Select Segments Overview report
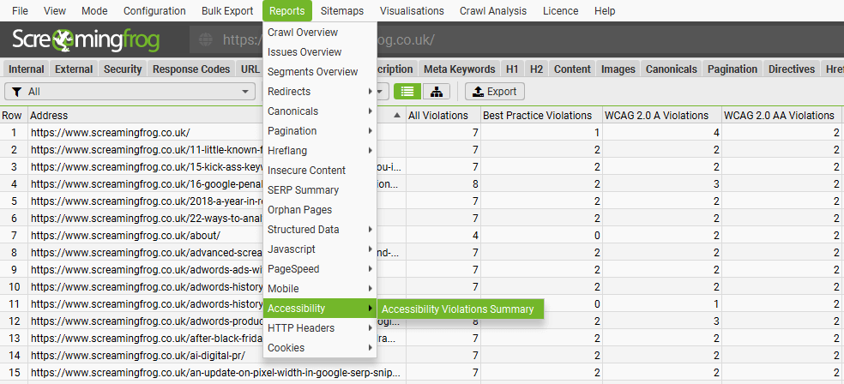844x384 pixels. pos(320,71)
